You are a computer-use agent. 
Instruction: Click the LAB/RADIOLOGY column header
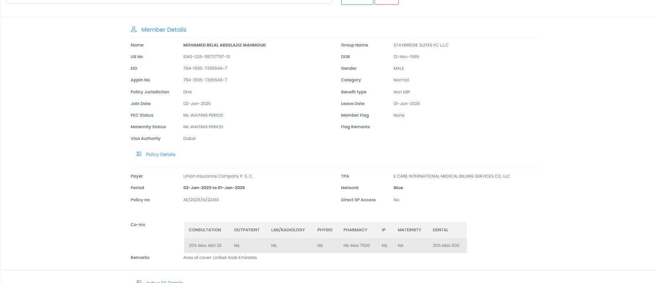click(x=288, y=230)
